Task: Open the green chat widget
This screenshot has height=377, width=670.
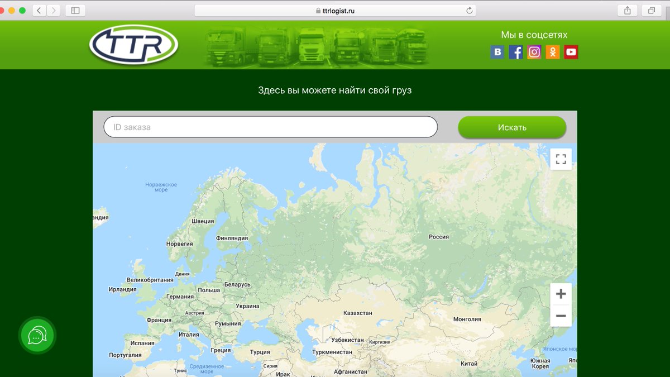Action: click(37, 335)
